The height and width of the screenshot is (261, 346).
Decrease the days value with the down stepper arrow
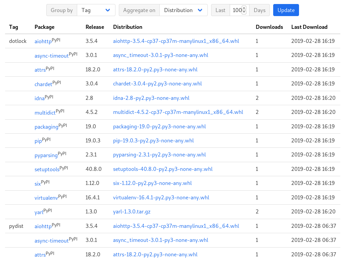pos(244,12)
